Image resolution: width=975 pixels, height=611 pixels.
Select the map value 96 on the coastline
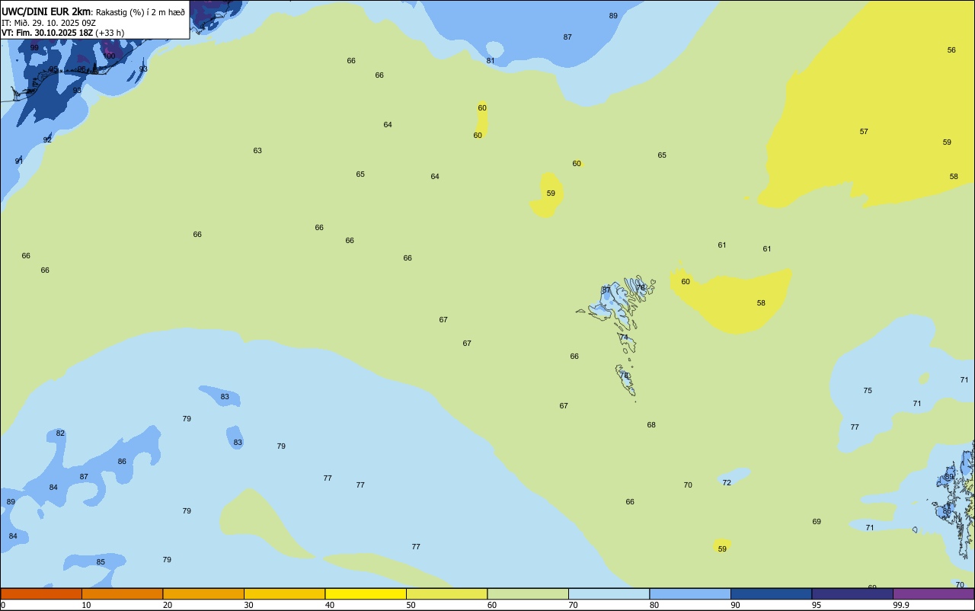pyautogui.click(x=82, y=69)
